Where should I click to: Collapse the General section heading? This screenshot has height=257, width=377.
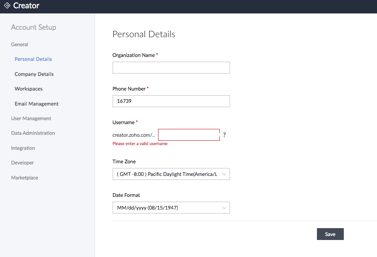tap(20, 45)
